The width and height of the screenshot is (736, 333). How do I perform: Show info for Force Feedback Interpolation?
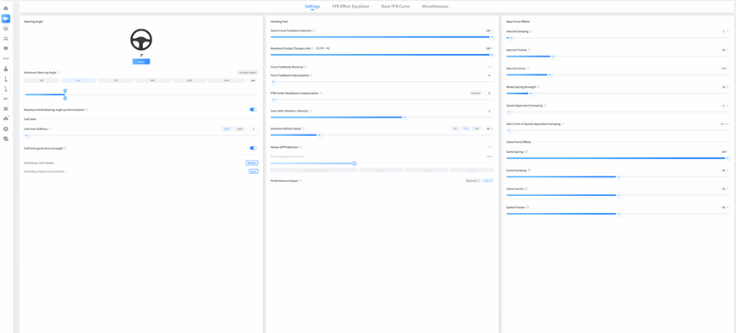tap(311, 75)
